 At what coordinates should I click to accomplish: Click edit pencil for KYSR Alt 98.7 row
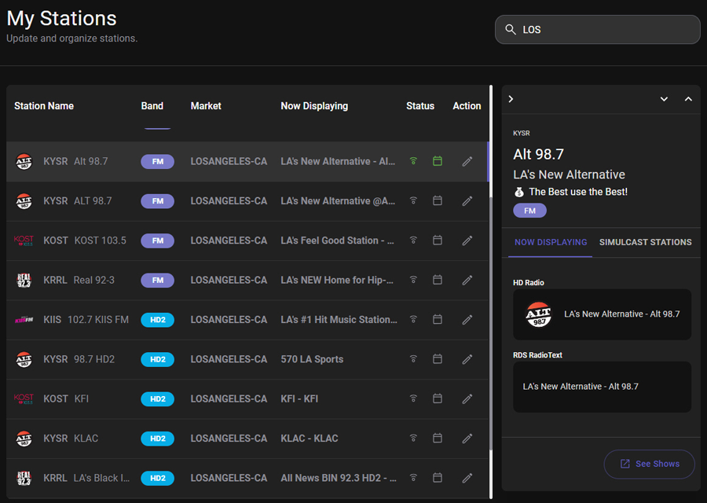tap(467, 161)
